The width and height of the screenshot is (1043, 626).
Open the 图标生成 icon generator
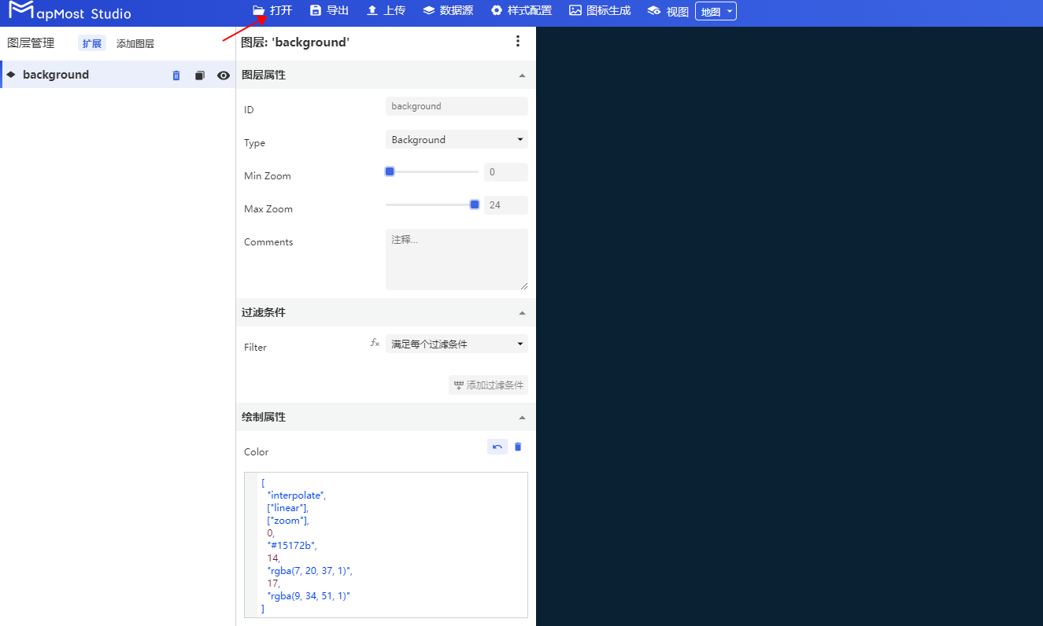(600, 10)
